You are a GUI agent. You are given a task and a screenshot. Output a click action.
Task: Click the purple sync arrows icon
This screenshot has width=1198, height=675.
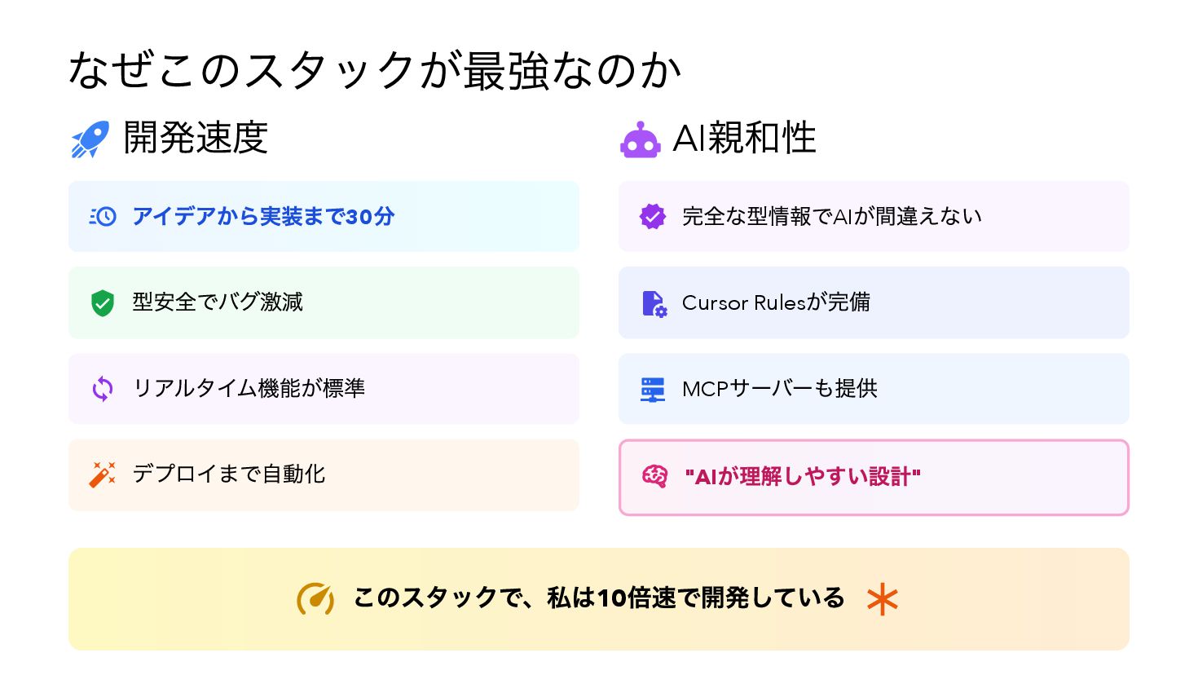click(103, 389)
